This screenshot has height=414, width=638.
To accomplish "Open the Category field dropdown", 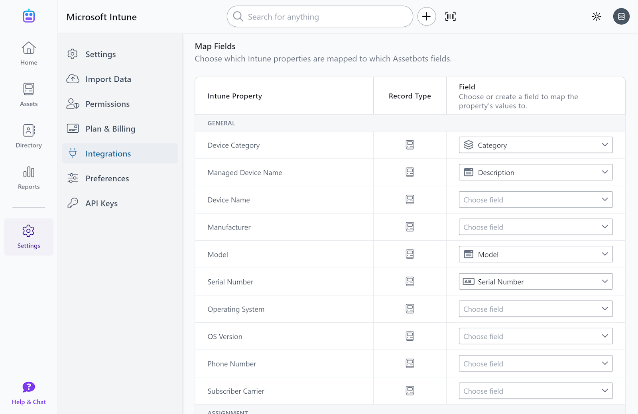I will pyautogui.click(x=536, y=145).
